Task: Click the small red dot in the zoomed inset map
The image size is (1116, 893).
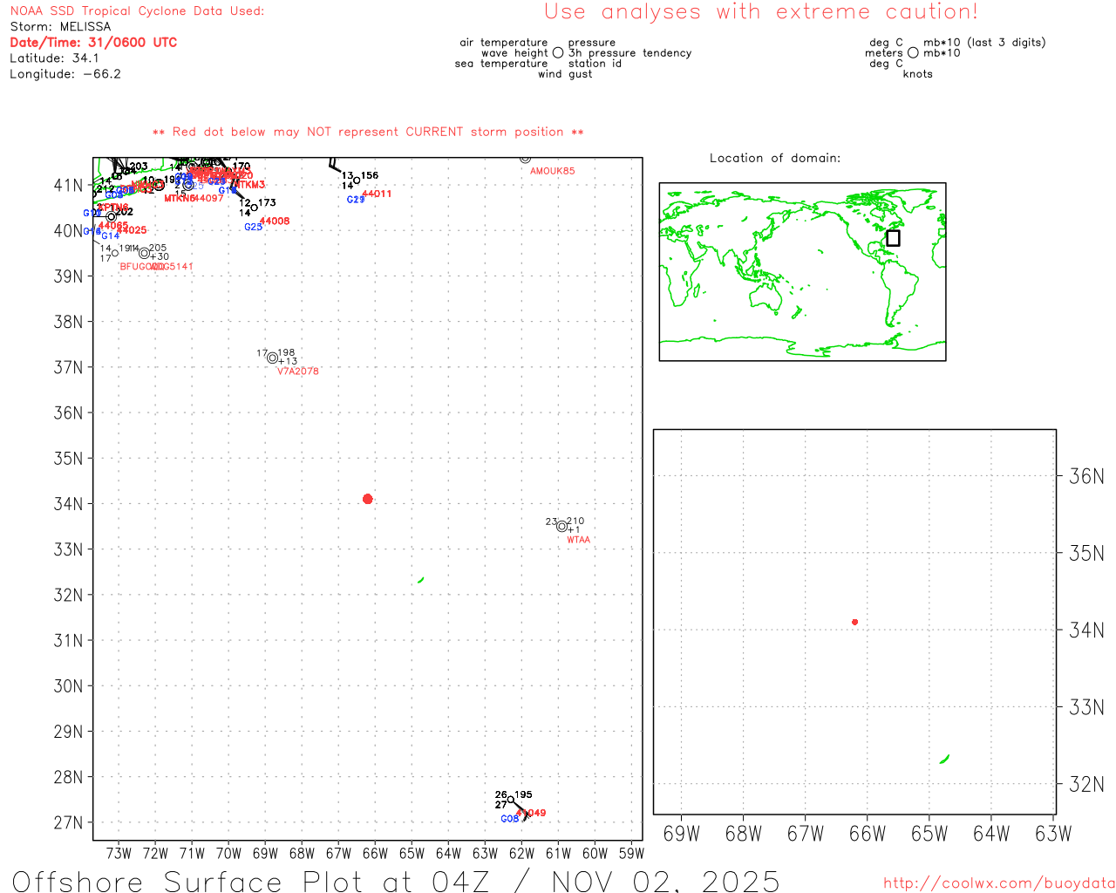Action: tap(854, 622)
